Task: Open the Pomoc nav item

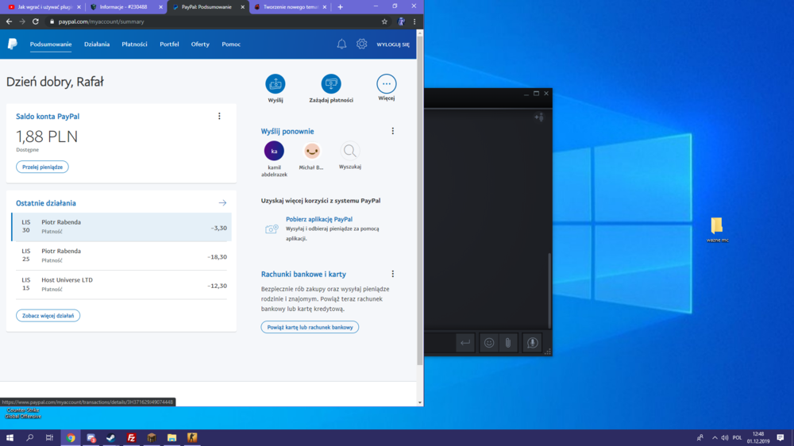Action: 231,44
